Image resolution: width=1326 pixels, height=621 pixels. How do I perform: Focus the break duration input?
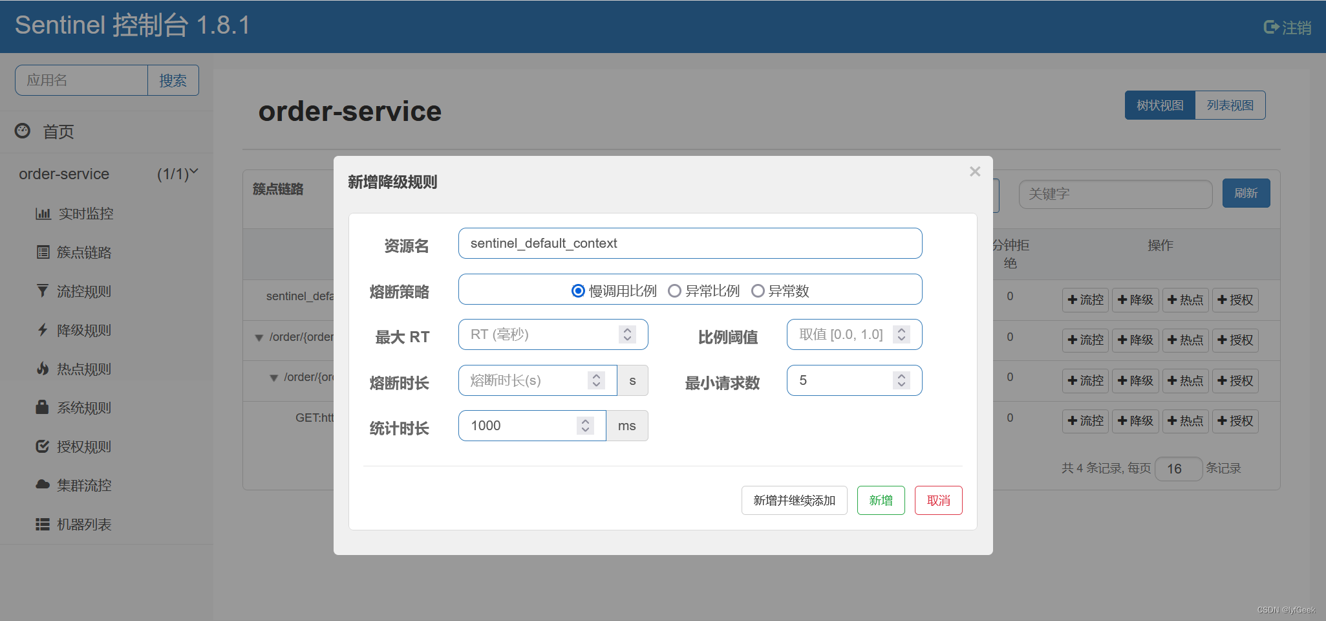pyautogui.click(x=538, y=380)
